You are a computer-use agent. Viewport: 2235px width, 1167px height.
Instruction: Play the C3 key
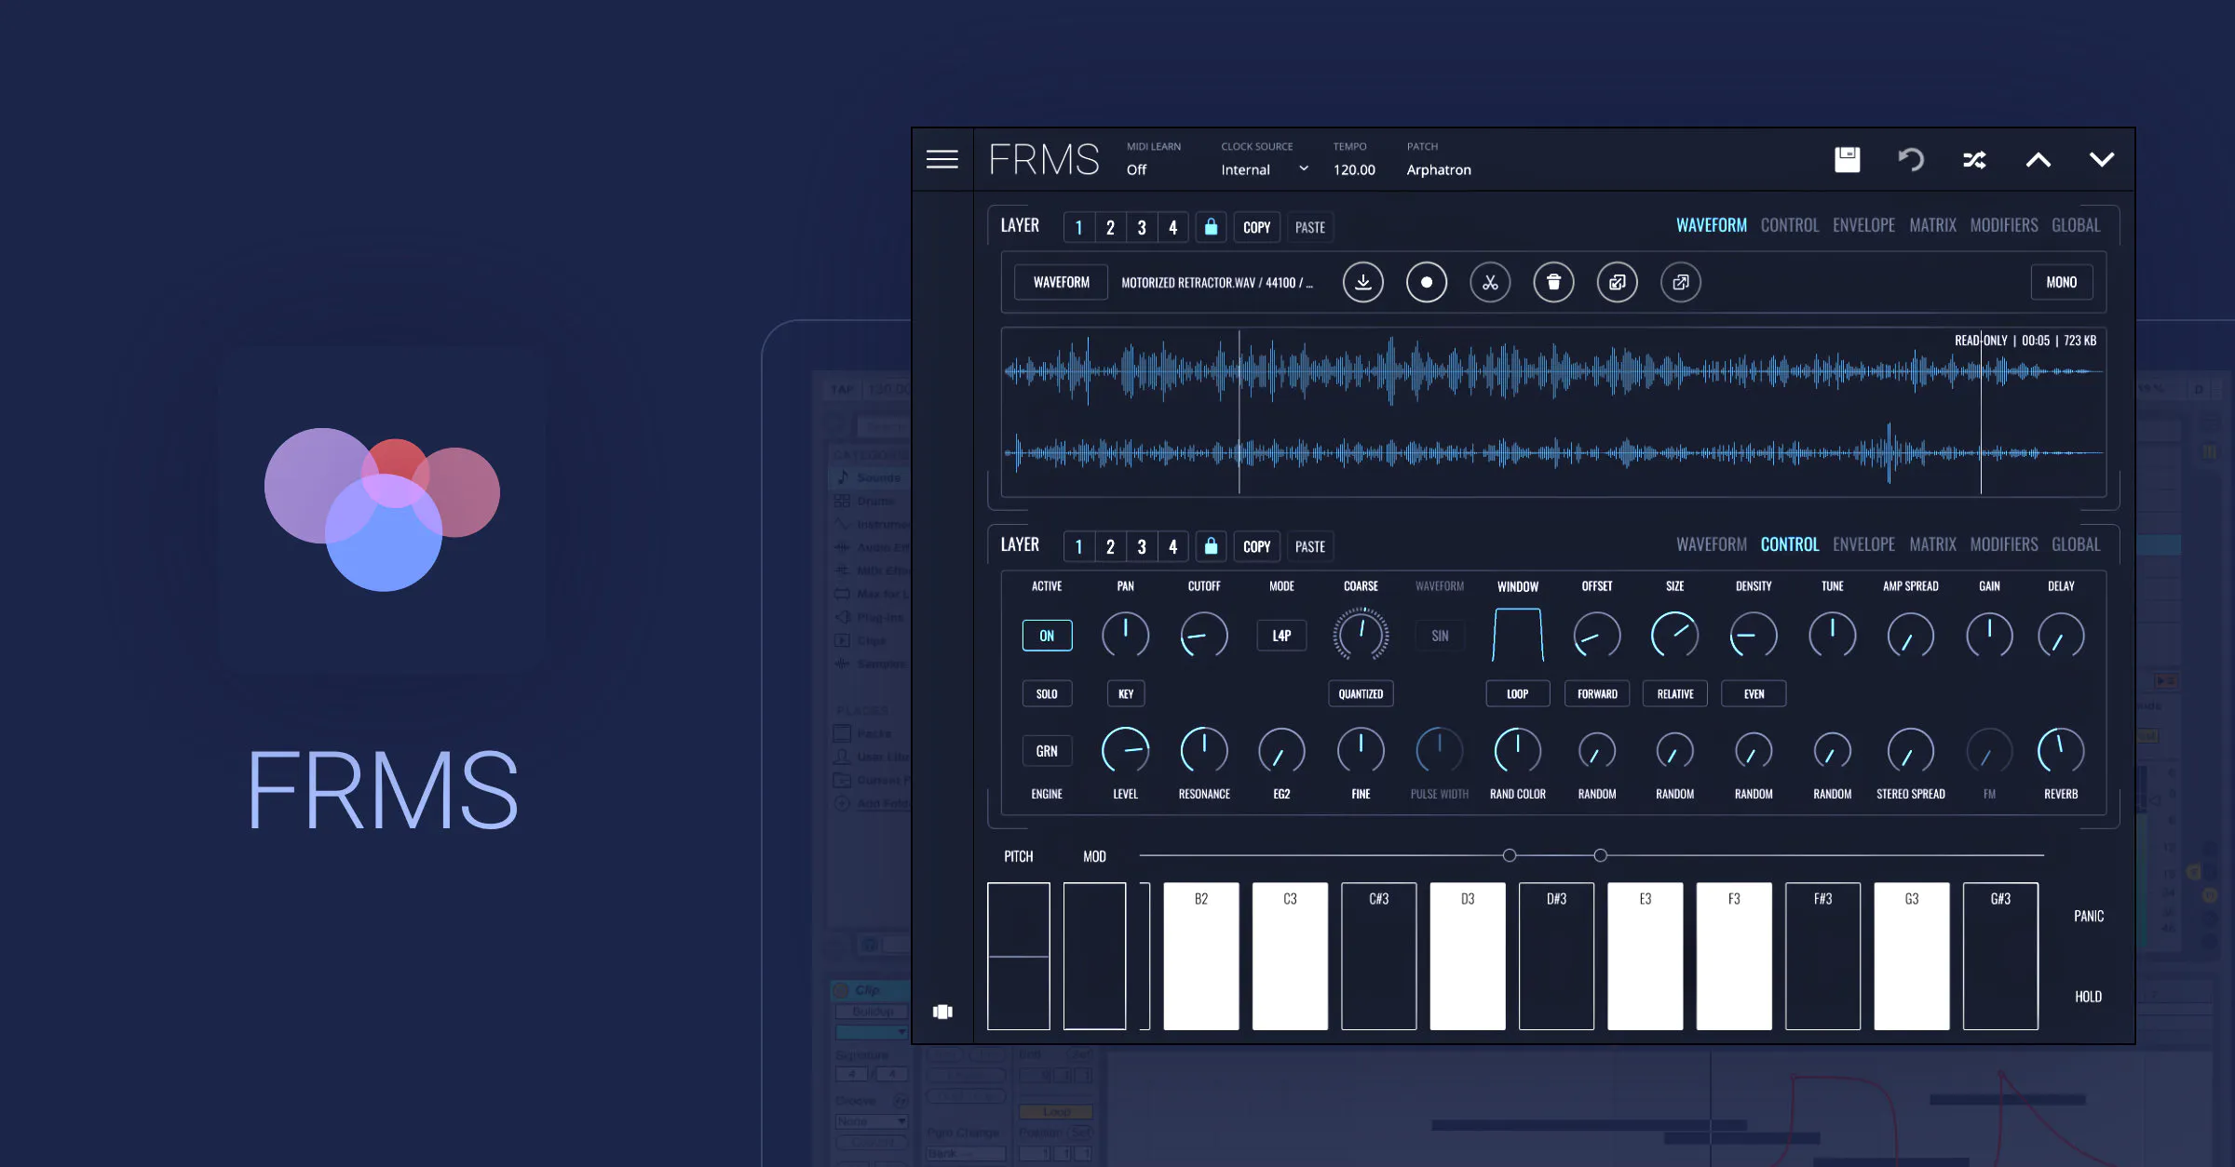[x=1290, y=956]
